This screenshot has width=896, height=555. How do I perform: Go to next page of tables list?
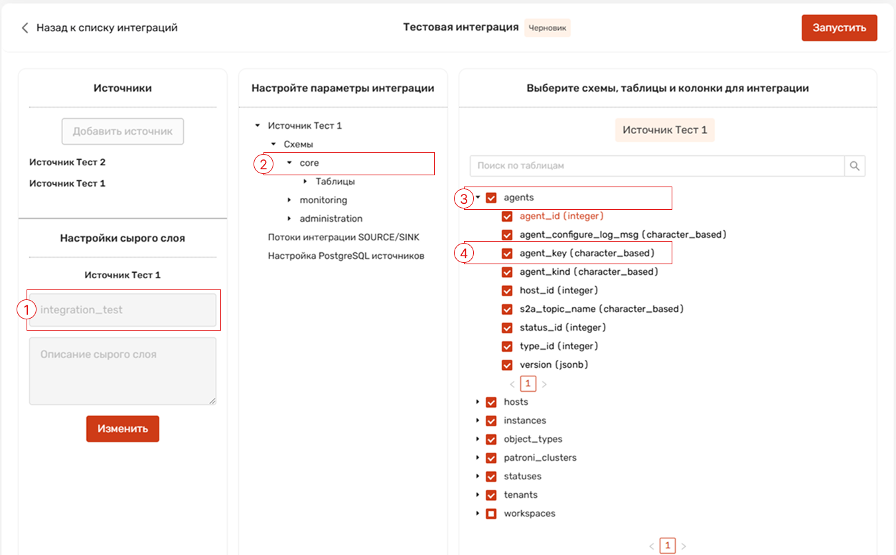pos(684,546)
